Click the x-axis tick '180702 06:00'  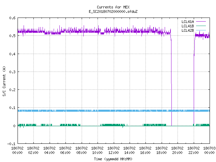(65, 150)
